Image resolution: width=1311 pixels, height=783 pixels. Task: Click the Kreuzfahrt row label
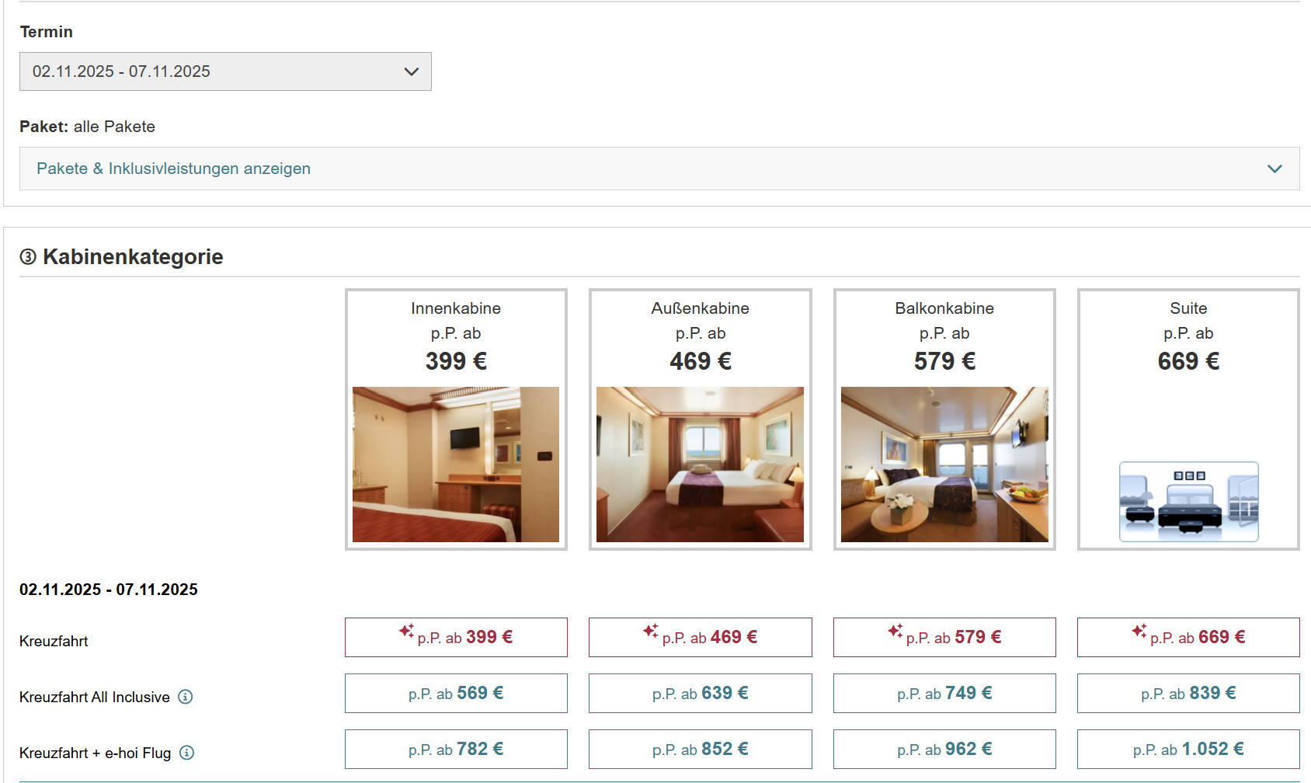coord(54,641)
